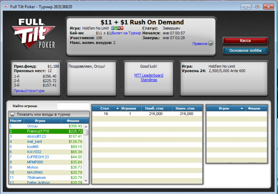The width and height of the screenshot is (278, 194).
Task: Click the standings scroll up arrow
Action: (x=86, y=126)
